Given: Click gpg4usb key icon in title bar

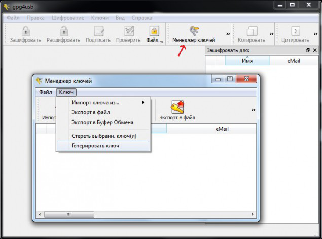Looking at the screenshot, I should 7,7.
